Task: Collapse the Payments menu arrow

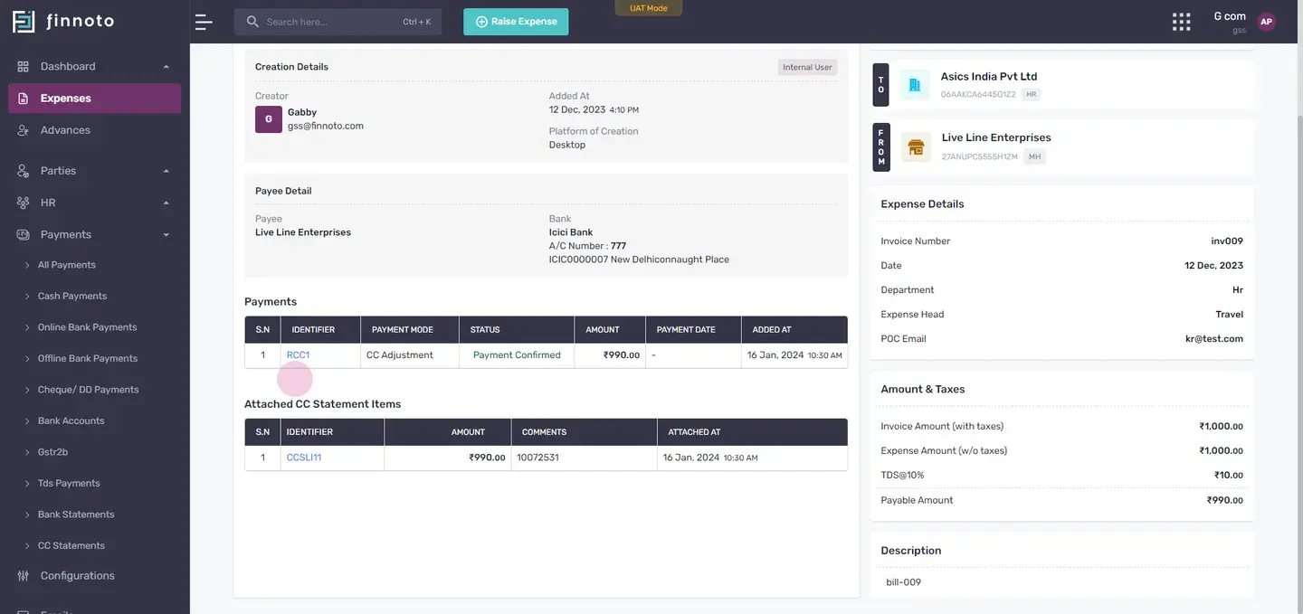Action: (166, 235)
